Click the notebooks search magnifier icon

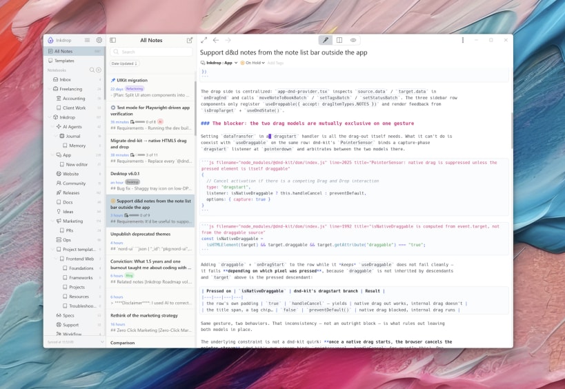click(92, 70)
